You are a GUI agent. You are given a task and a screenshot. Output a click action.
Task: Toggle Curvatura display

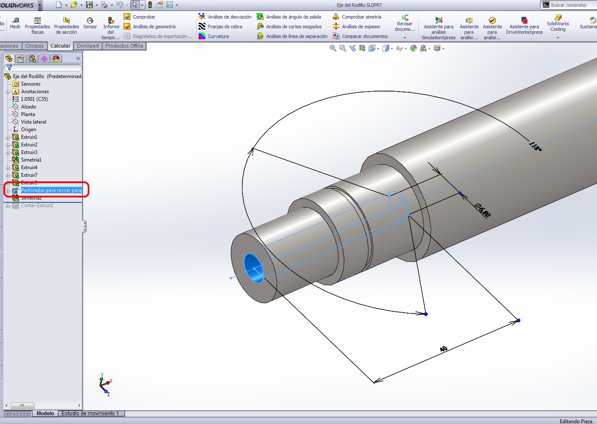pos(214,36)
